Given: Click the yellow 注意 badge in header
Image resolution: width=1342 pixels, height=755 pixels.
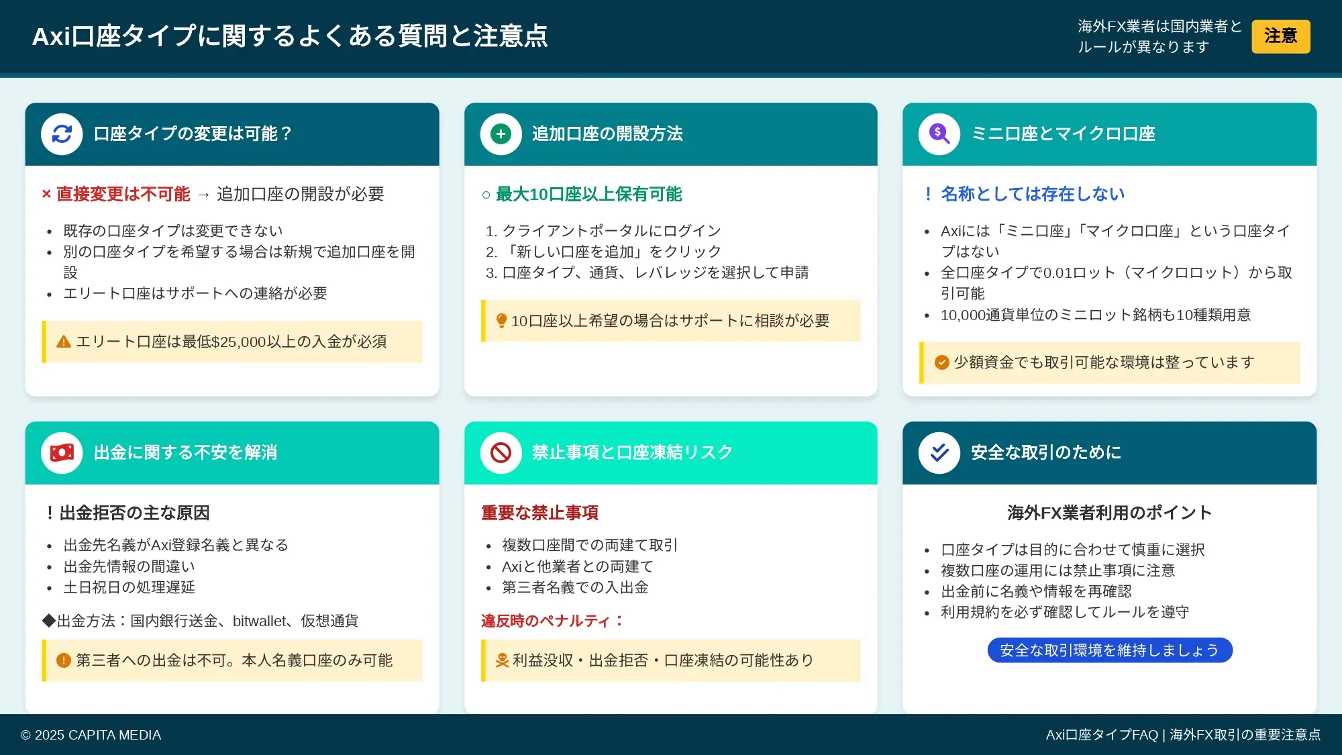Looking at the screenshot, I should pyautogui.click(x=1280, y=36).
